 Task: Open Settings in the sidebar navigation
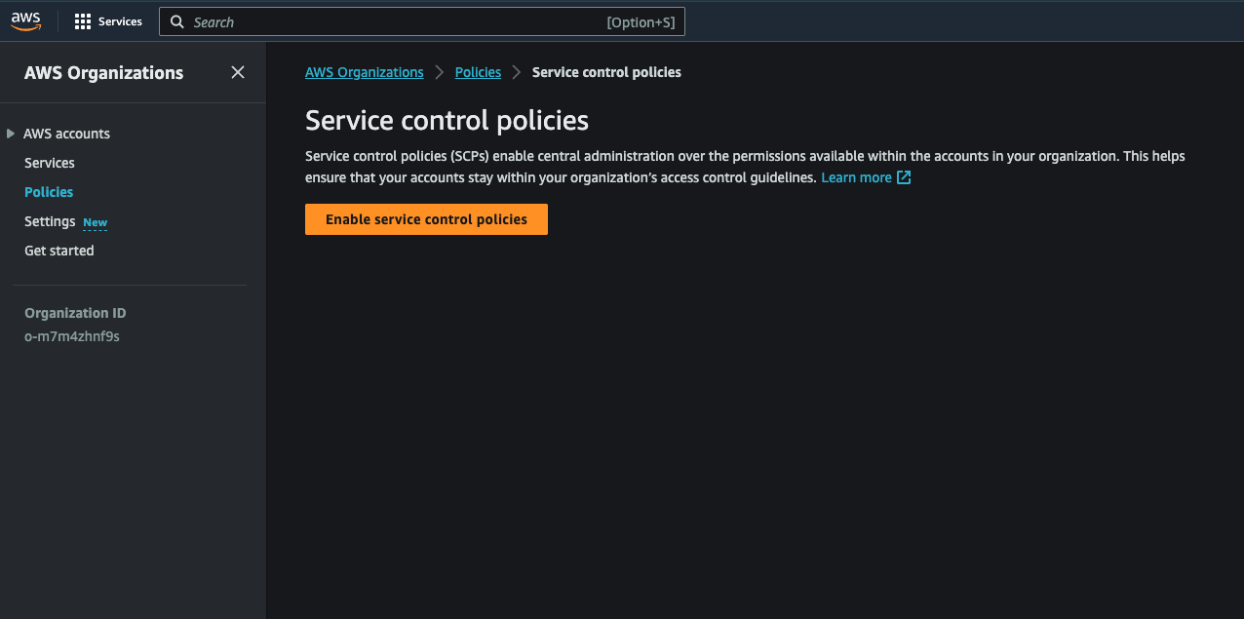click(x=50, y=221)
